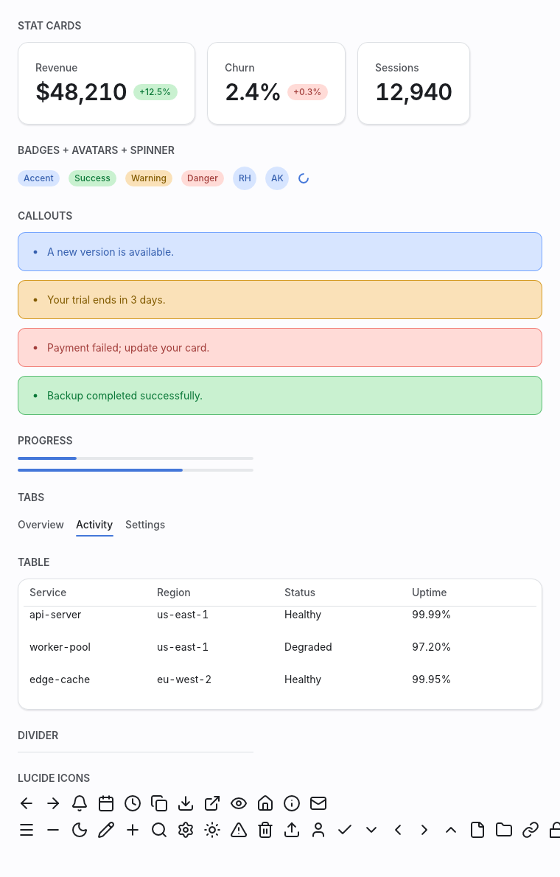
Task: Click the bell notification icon
Action: coord(80,804)
